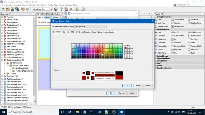The image size is (205, 115).
Task: Open the AWT Palette tab
Action: click(86, 32)
